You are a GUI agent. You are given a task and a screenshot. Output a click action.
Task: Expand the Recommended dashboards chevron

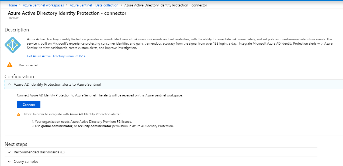pos(9,152)
